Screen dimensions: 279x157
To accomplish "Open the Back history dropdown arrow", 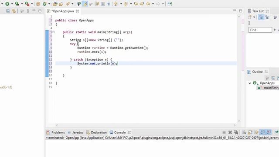I will coord(153,4).
